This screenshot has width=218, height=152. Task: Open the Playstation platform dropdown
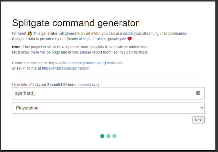click(x=108, y=108)
